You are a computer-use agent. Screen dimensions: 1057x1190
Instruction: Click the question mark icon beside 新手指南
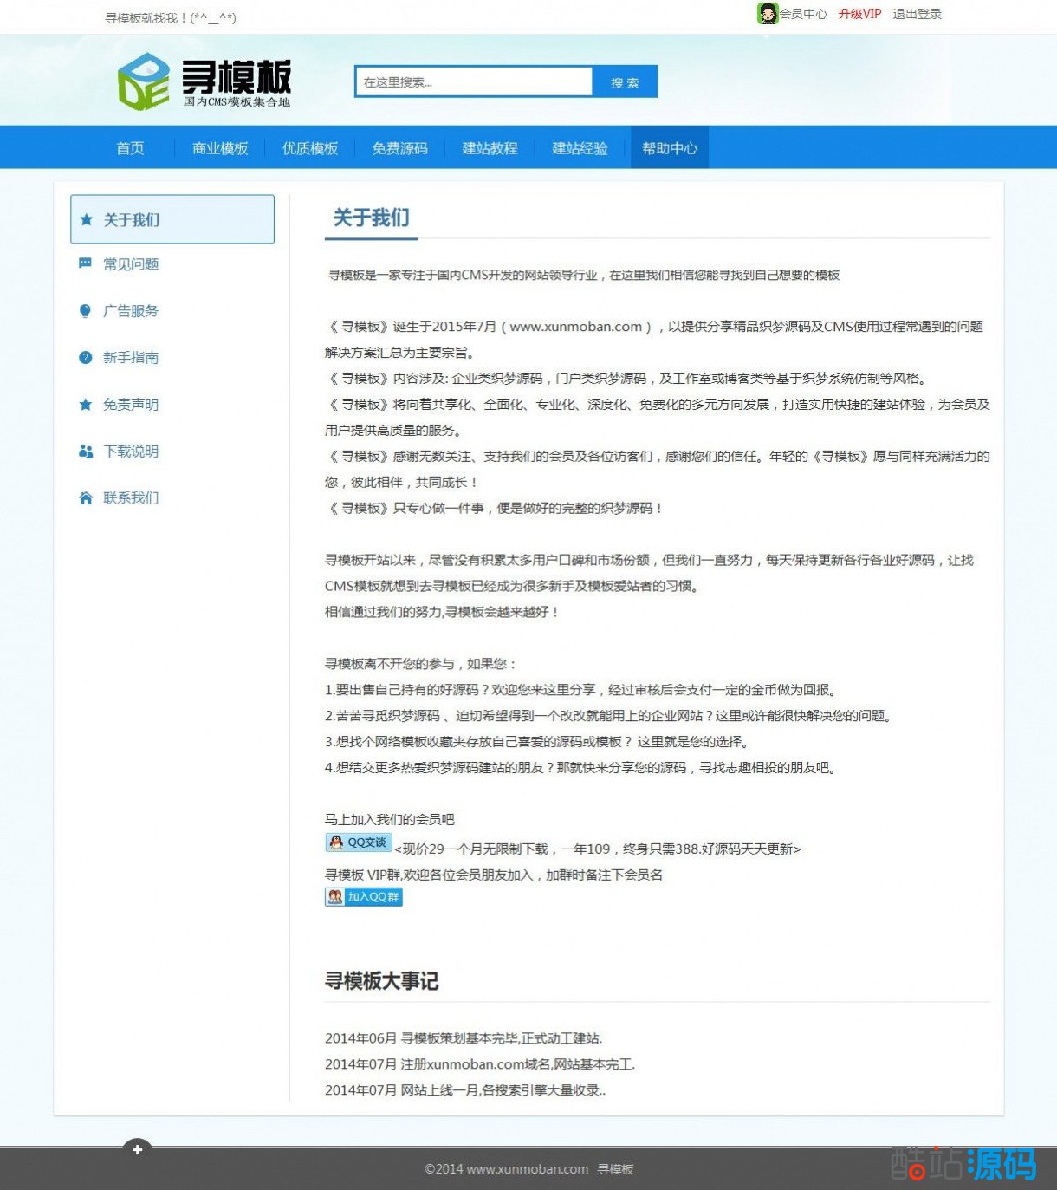click(x=85, y=358)
